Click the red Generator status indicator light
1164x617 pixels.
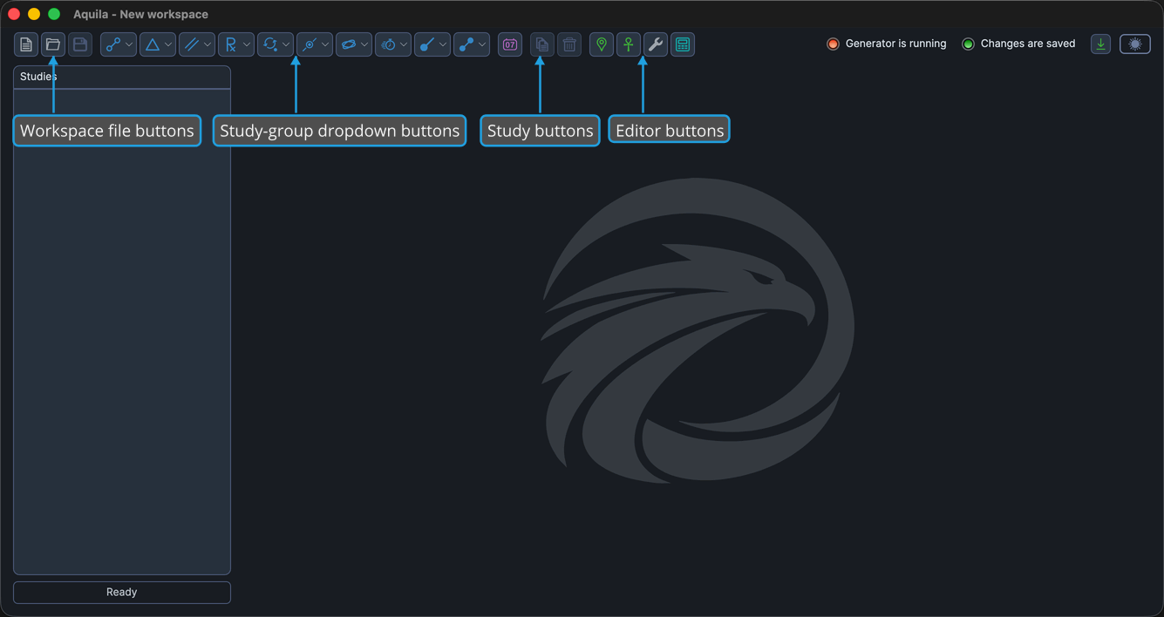(833, 44)
